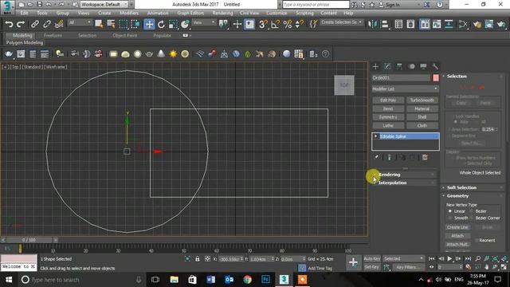Choose the Rectangular Selection Region tool
Image resolution: width=510 pixels, height=287 pixels.
[x=124, y=24]
